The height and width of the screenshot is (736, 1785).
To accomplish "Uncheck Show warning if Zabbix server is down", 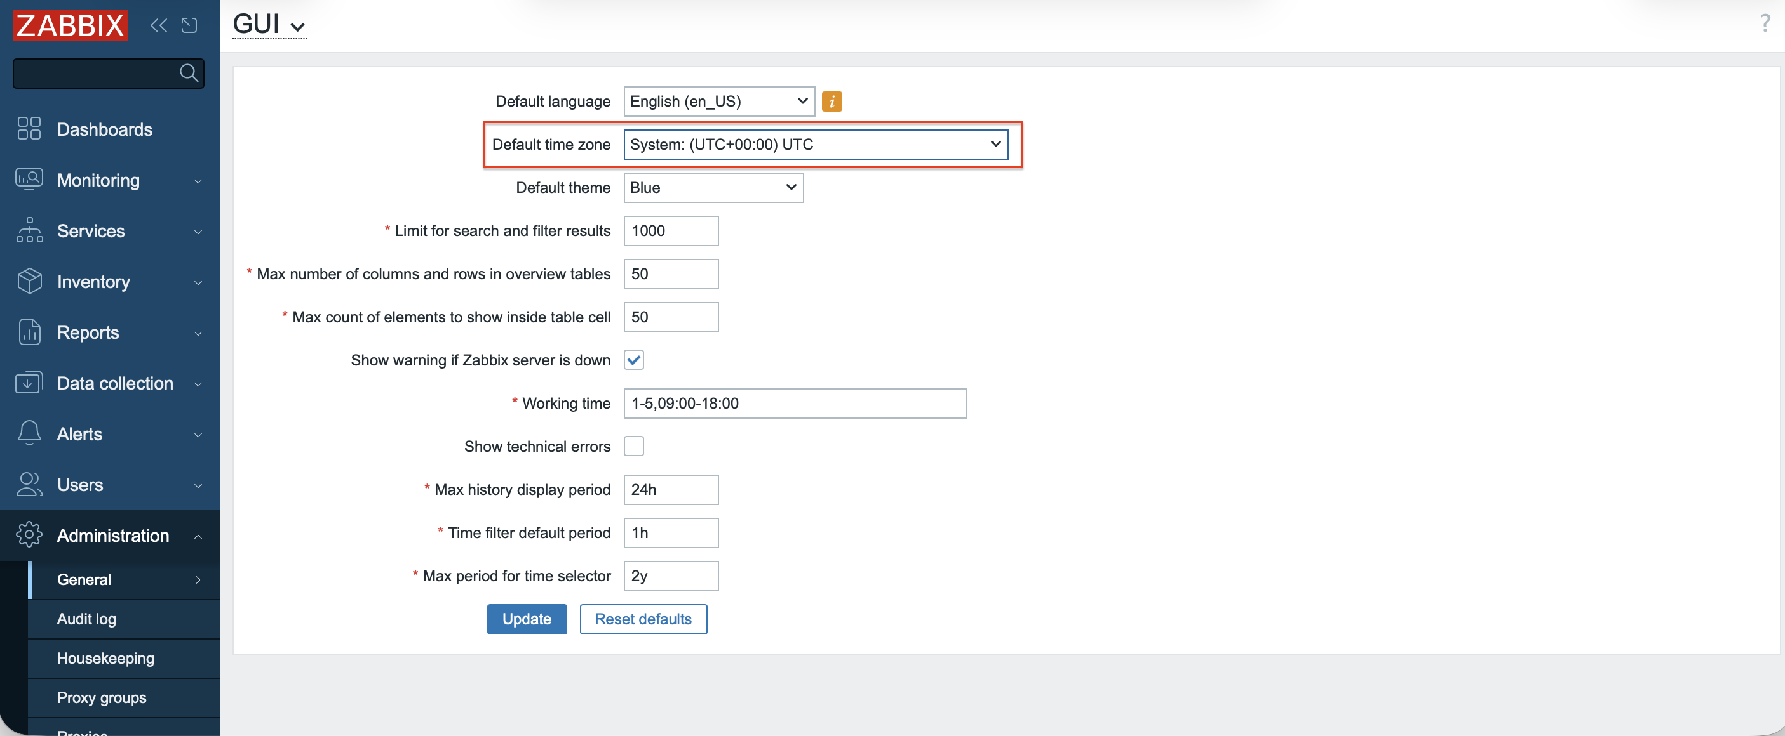I will (633, 360).
